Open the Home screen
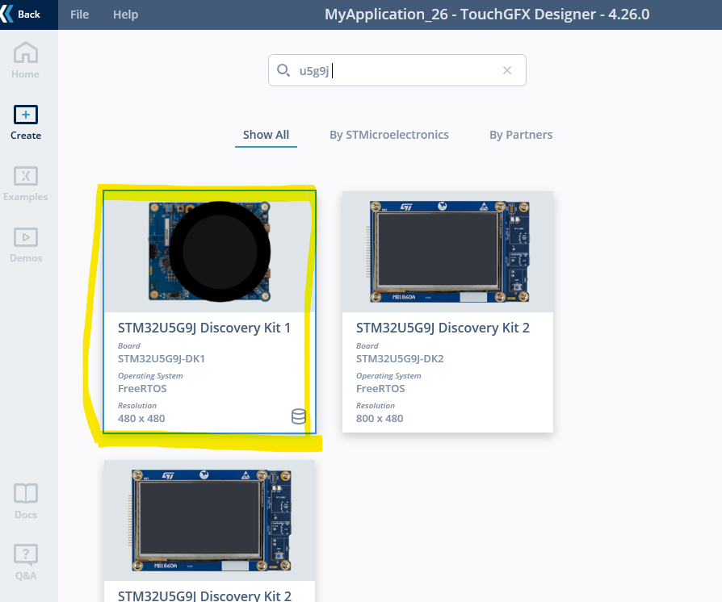 (x=25, y=59)
